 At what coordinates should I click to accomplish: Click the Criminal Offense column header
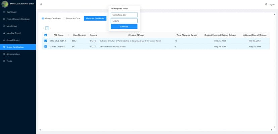[x=136, y=35]
